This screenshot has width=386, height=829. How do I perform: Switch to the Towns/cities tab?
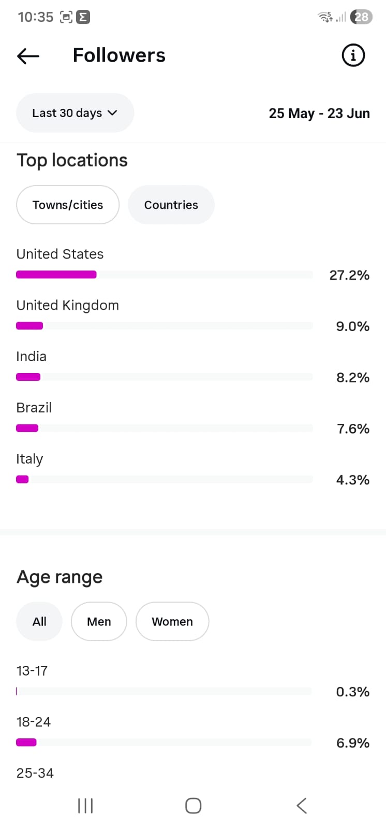pos(68,205)
